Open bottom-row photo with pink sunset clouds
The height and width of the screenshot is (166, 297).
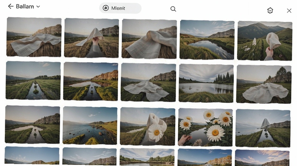(262, 158)
